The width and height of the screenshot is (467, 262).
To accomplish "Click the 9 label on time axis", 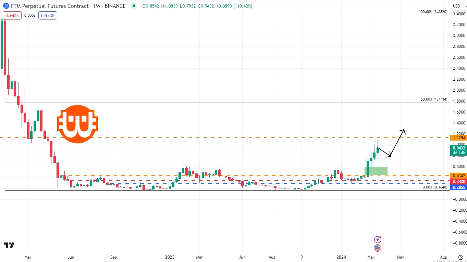I will tap(302, 257).
